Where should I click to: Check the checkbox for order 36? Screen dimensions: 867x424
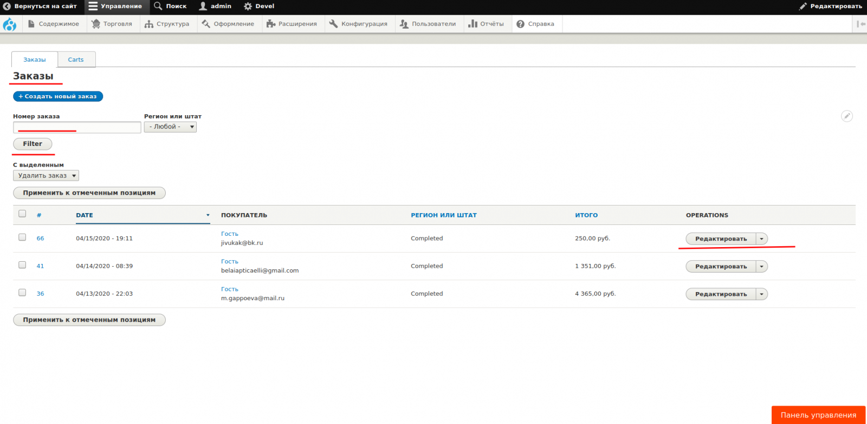point(22,292)
